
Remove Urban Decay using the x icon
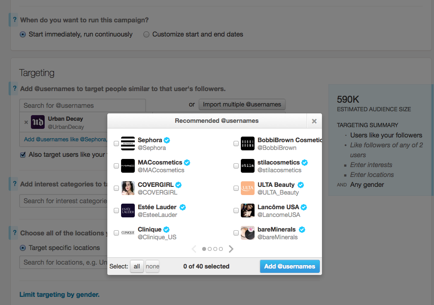[26, 122]
